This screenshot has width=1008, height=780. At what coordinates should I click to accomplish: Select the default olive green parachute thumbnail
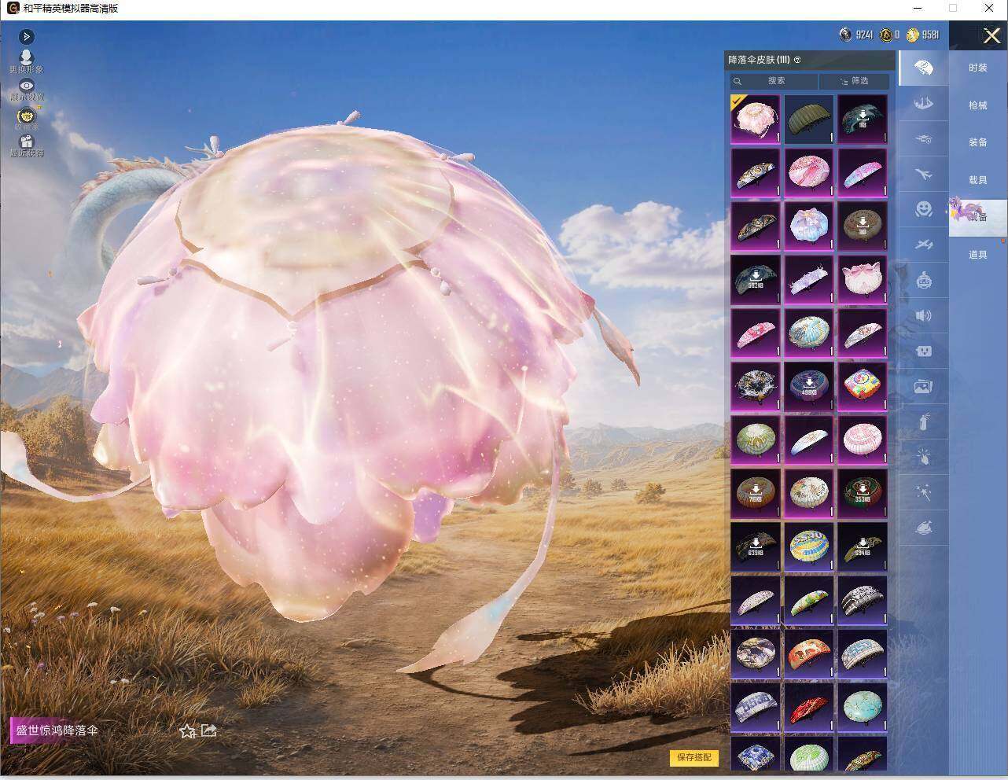coord(808,119)
